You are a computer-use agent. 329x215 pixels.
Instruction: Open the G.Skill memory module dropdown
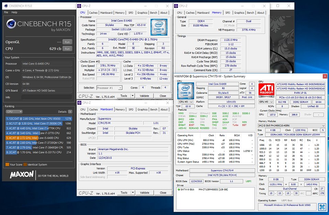[x=291, y=126]
